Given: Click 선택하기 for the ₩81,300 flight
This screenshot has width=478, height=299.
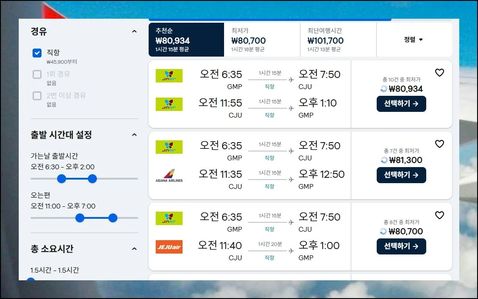Looking at the screenshot, I should (x=401, y=175).
